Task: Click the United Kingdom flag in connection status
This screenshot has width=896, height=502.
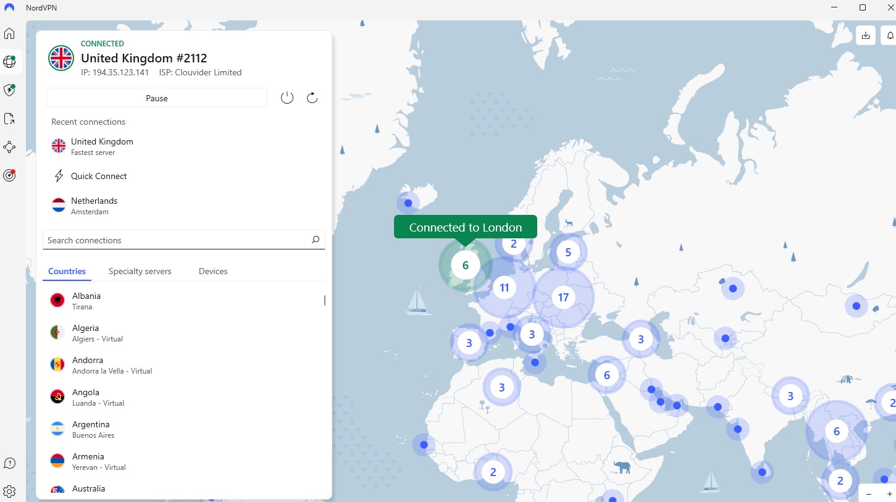Action: coord(61,58)
